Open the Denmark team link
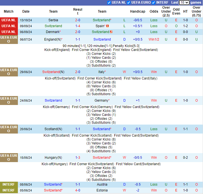 (52, 32)
